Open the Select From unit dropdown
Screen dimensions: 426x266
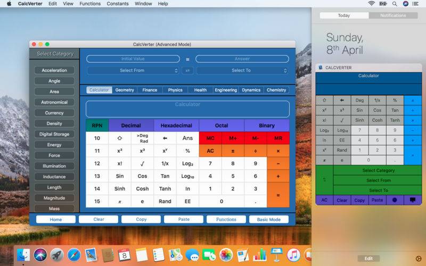pyautogui.click(x=133, y=71)
